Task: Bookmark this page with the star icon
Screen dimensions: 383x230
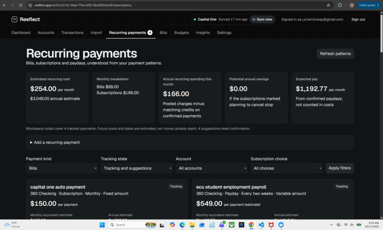Action: [328, 5]
